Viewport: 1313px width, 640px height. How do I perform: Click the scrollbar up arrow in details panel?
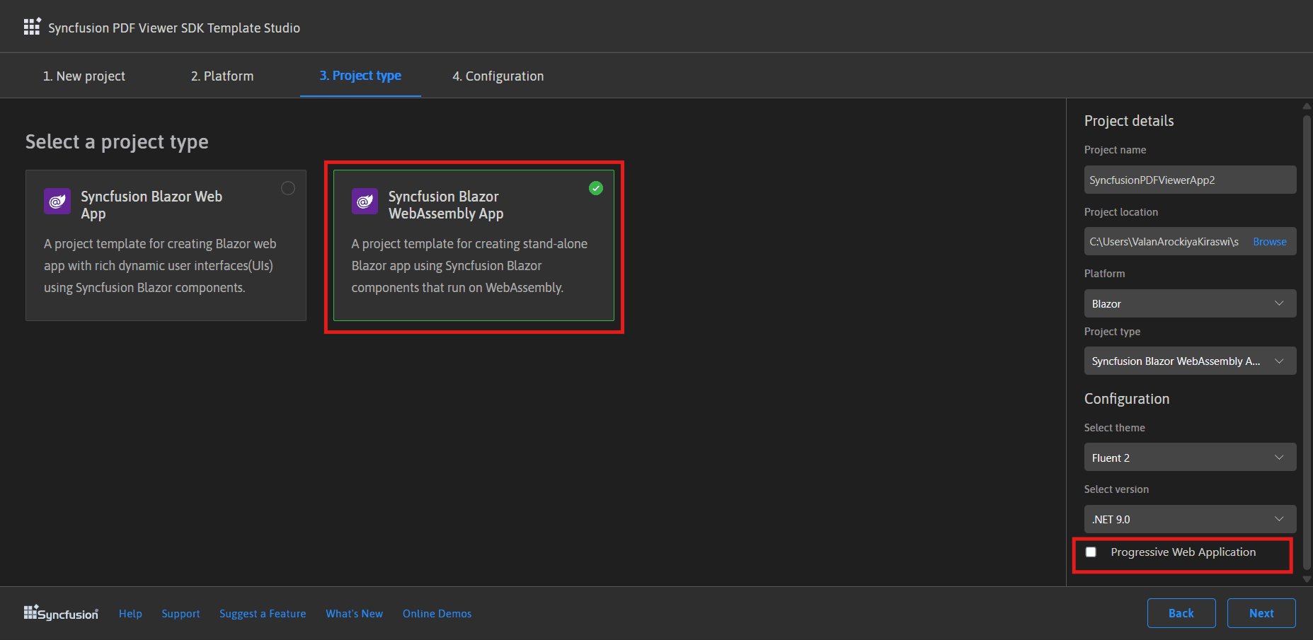(1307, 106)
